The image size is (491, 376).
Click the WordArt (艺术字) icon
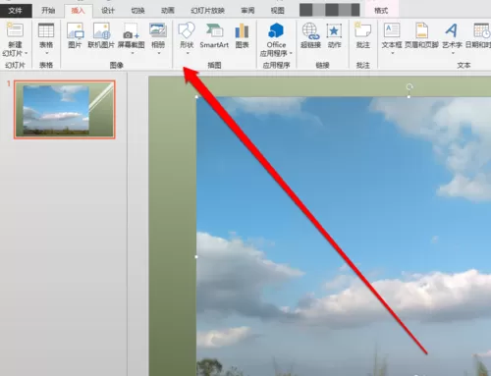(452, 30)
